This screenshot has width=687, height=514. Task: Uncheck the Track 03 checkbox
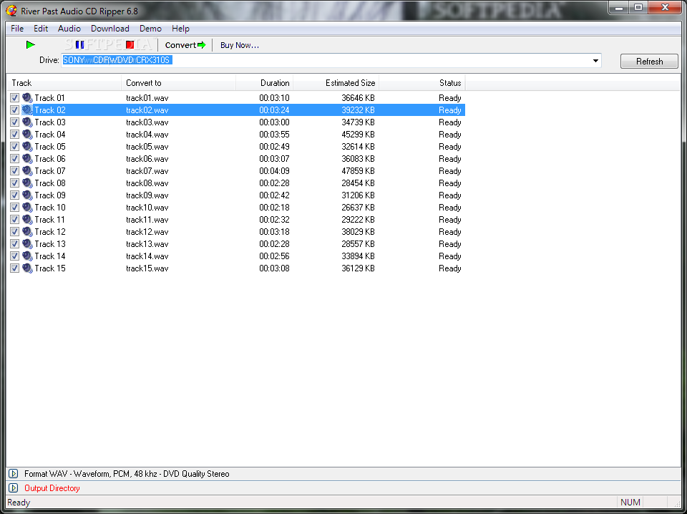pos(14,122)
